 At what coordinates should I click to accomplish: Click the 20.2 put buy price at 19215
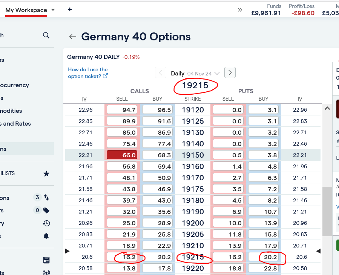(x=264, y=257)
